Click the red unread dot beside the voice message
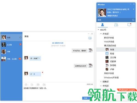 point(43,73)
